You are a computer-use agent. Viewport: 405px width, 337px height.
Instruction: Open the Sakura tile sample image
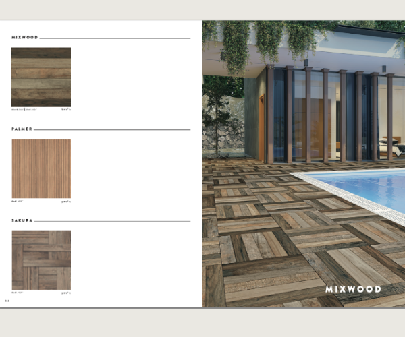click(x=41, y=259)
